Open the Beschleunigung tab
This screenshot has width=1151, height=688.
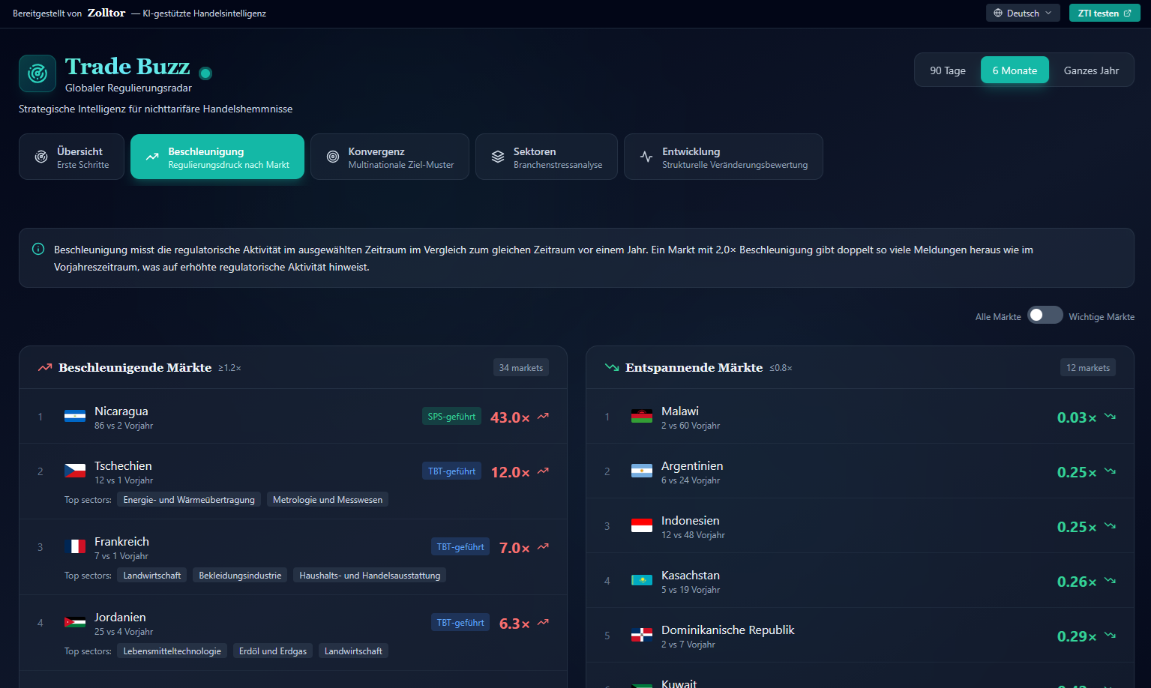click(x=217, y=156)
